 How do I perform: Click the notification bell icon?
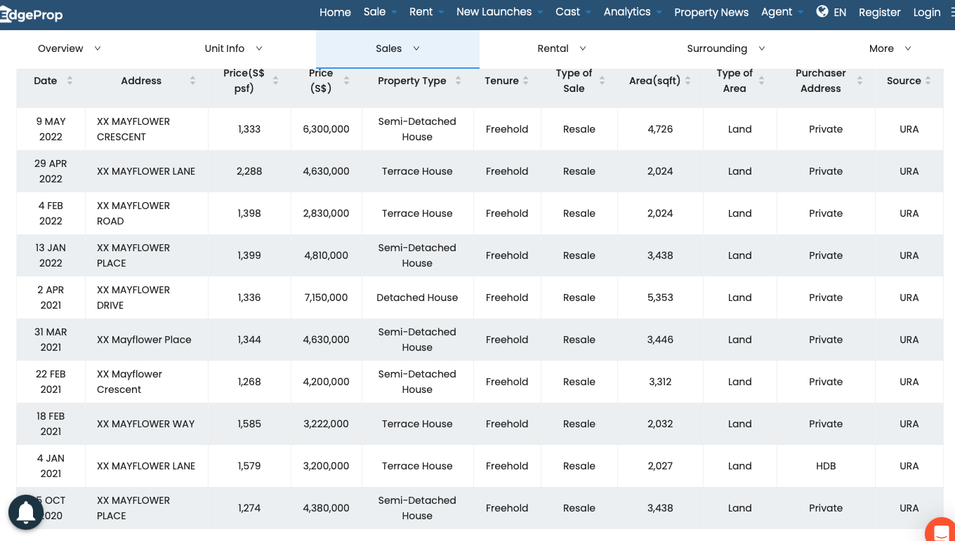pos(26,512)
